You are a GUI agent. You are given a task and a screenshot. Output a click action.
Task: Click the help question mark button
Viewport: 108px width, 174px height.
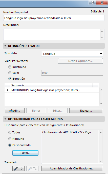93,3
